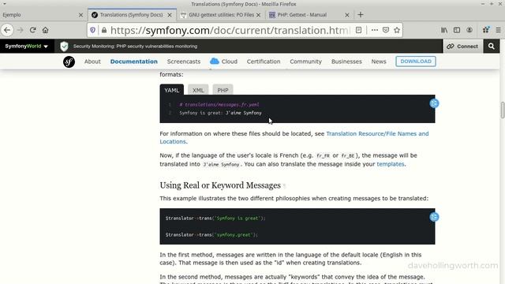Close the Ejemplo tab
The image size is (505, 284).
pos(80,15)
